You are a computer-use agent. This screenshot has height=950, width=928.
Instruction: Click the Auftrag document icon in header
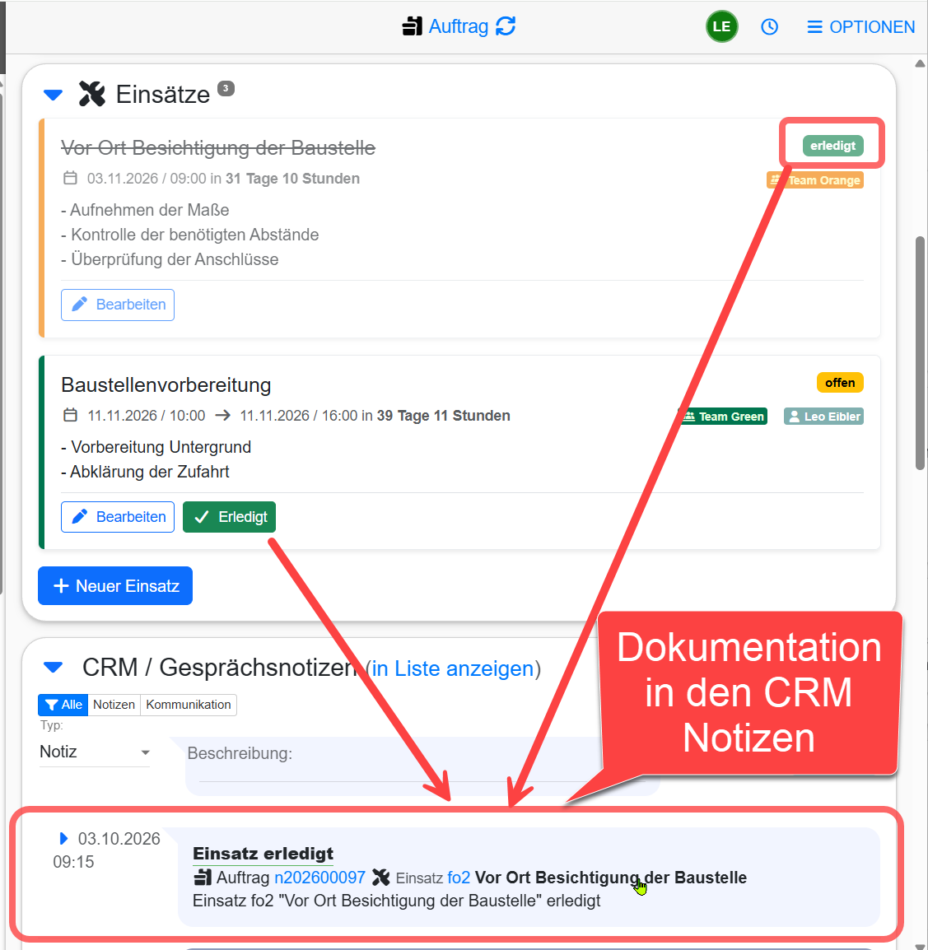[413, 26]
